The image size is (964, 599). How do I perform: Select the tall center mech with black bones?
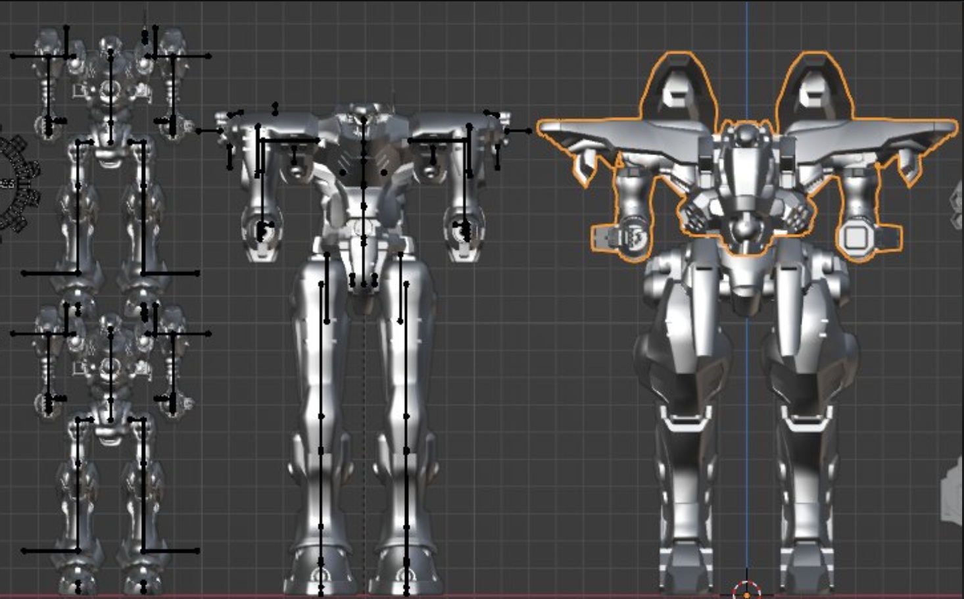tap(363, 348)
